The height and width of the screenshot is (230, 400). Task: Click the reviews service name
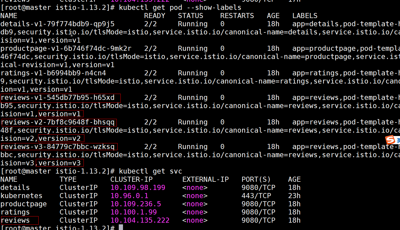15,220
